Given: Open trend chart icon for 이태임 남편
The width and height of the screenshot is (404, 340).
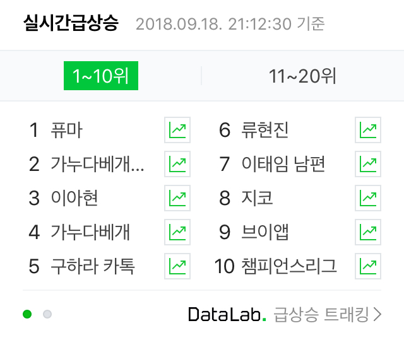Looking at the screenshot, I should tap(368, 164).
